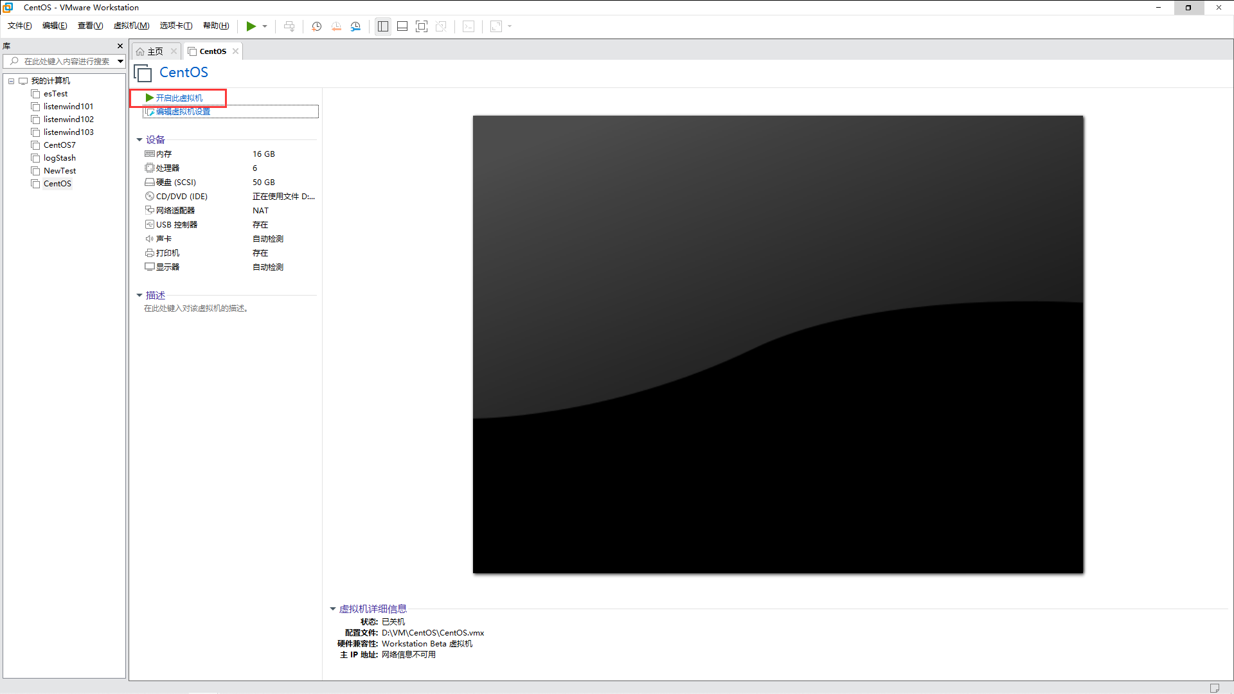The image size is (1234, 694).
Task: Open the library search filter dropdown
Action: 120,61
